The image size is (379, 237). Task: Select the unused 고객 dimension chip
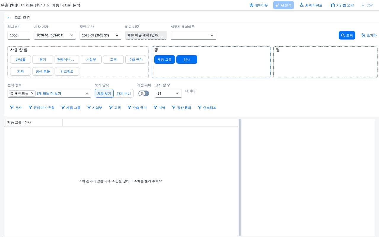pos(113,60)
